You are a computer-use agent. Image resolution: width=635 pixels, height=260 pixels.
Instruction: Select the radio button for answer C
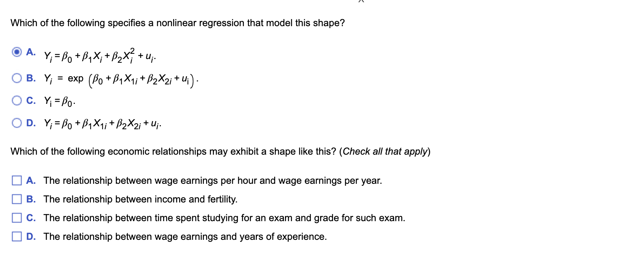(x=16, y=100)
